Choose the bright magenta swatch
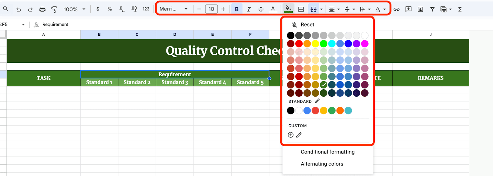Screen dimensions: 493x176 click(365, 44)
